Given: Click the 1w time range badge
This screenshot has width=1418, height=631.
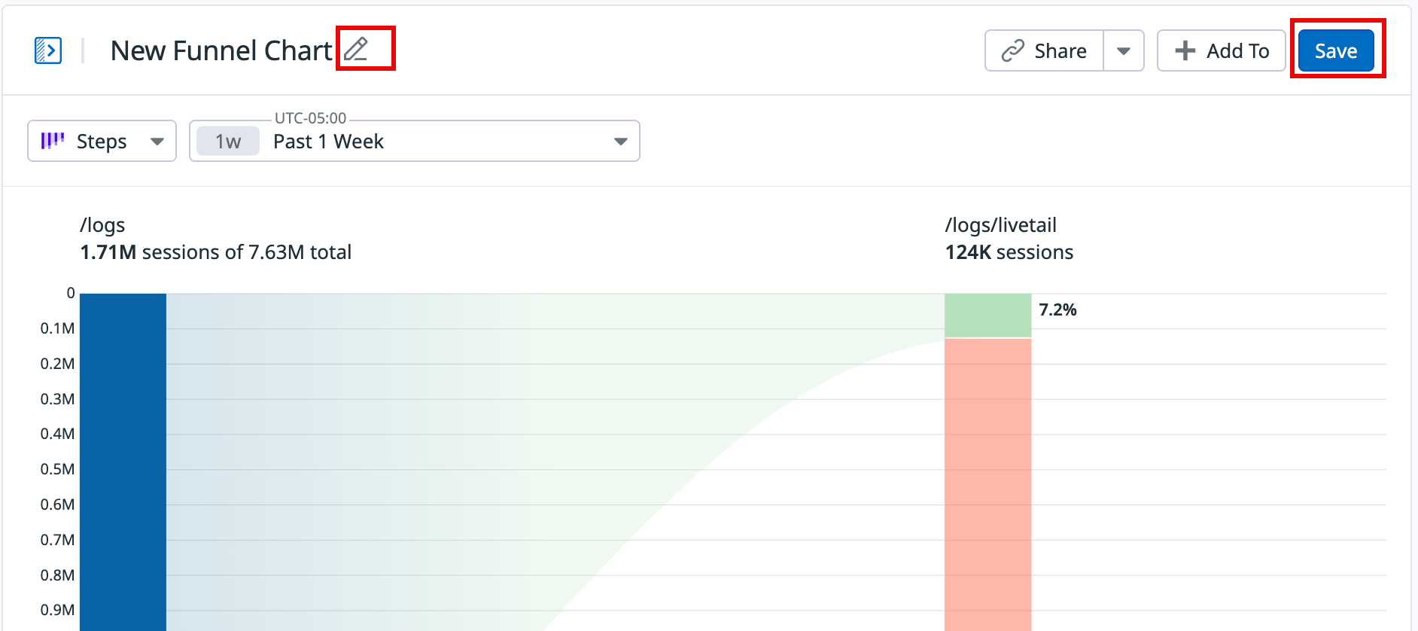Looking at the screenshot, I should point(228,141).
